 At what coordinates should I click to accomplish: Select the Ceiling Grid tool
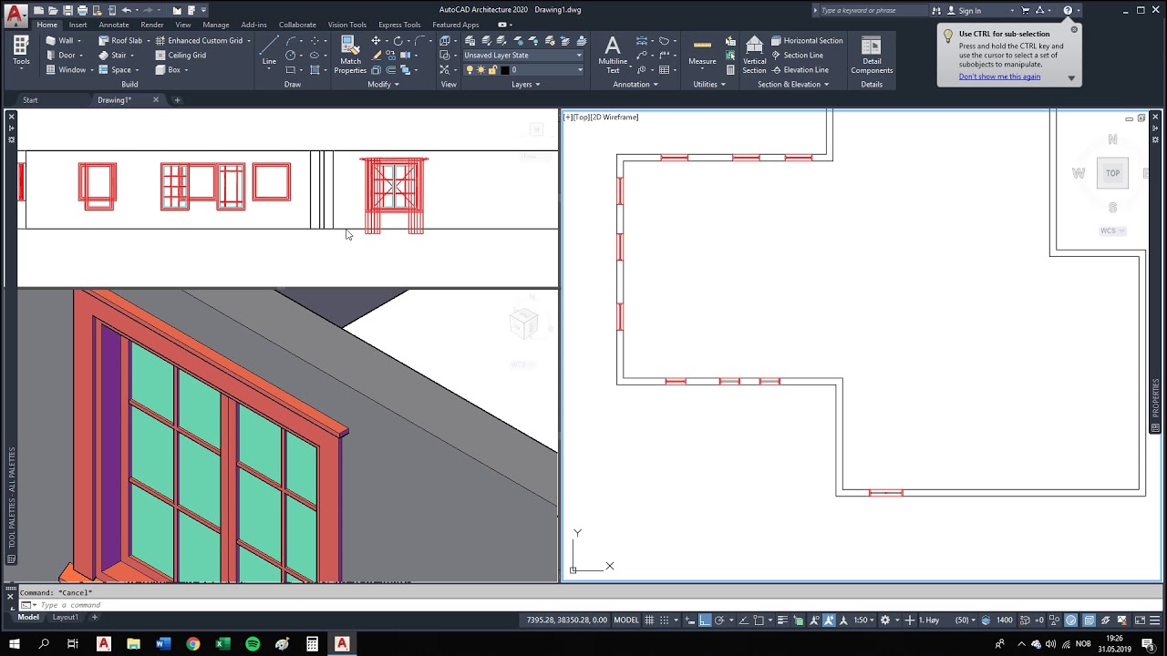coord(181,55)
